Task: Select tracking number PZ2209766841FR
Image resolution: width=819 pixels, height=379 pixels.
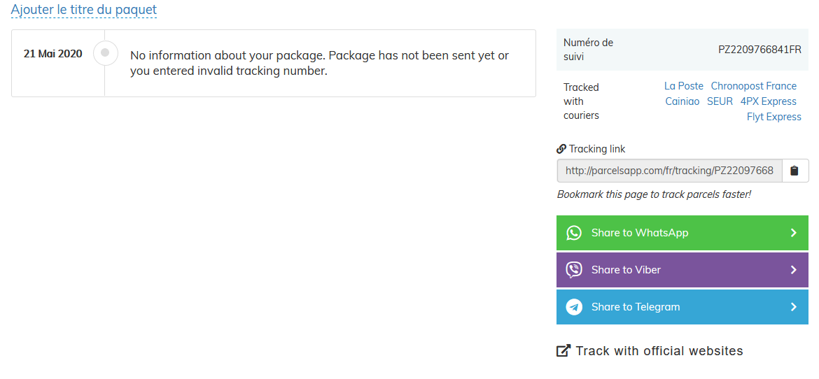Action: [759, 50]
